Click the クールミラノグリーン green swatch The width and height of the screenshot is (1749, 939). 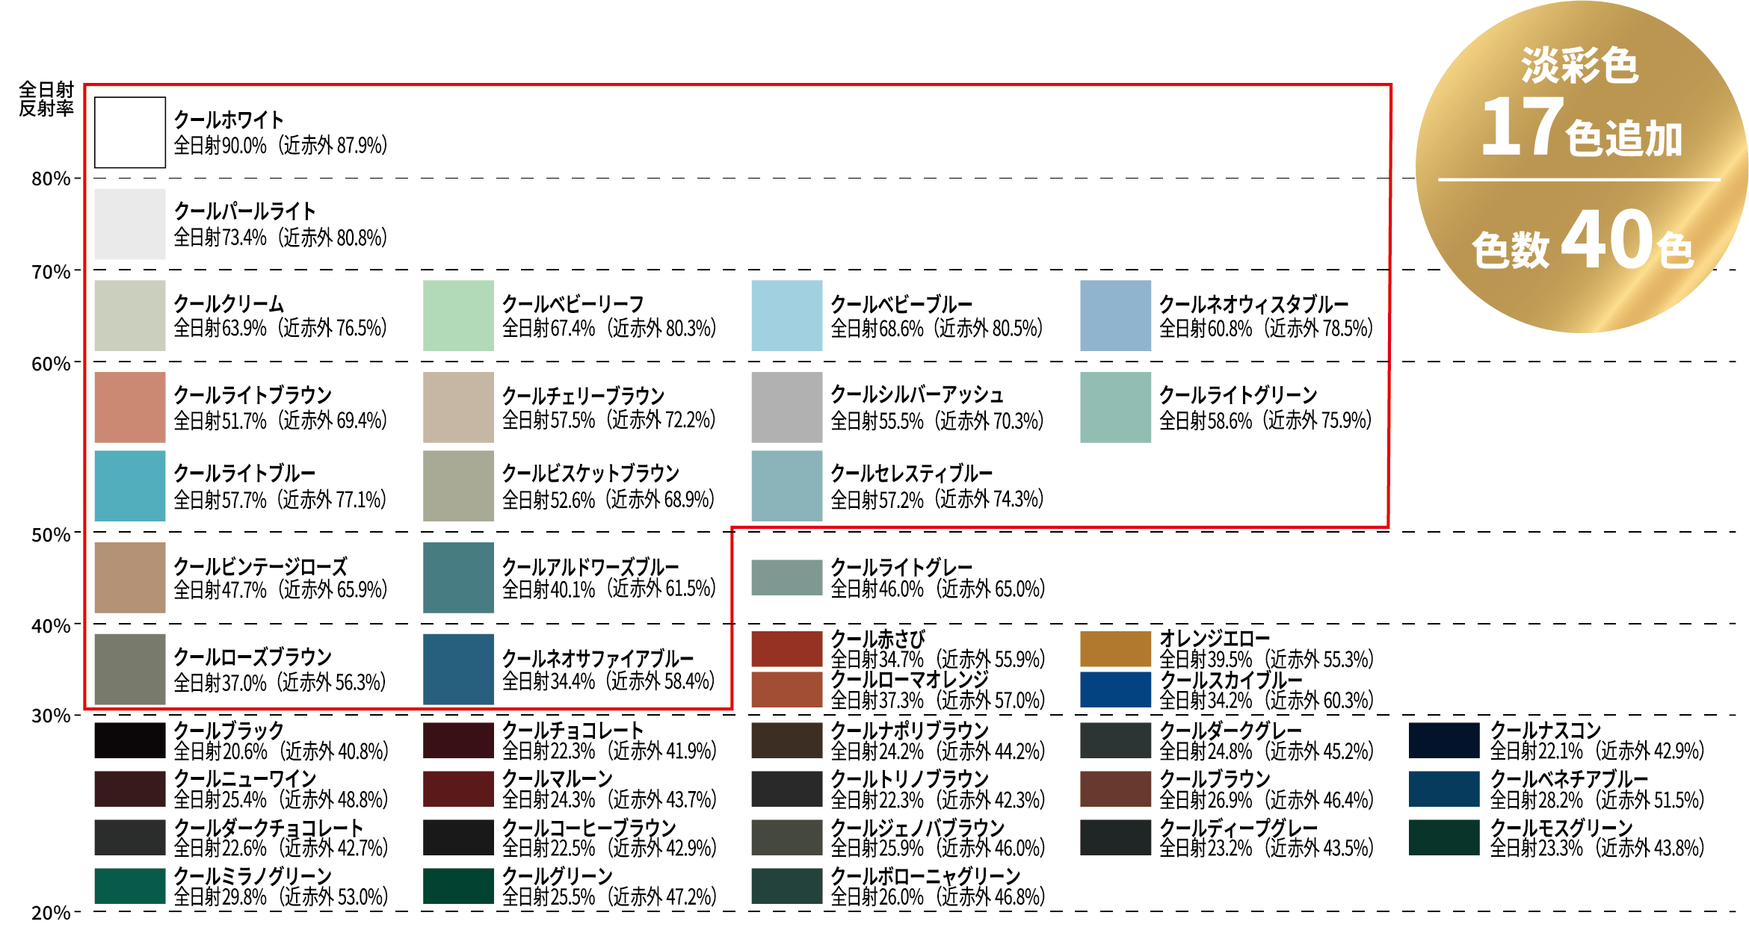[130, 886]
